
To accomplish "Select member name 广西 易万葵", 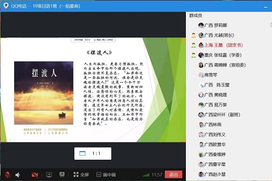I will [216, 105].
